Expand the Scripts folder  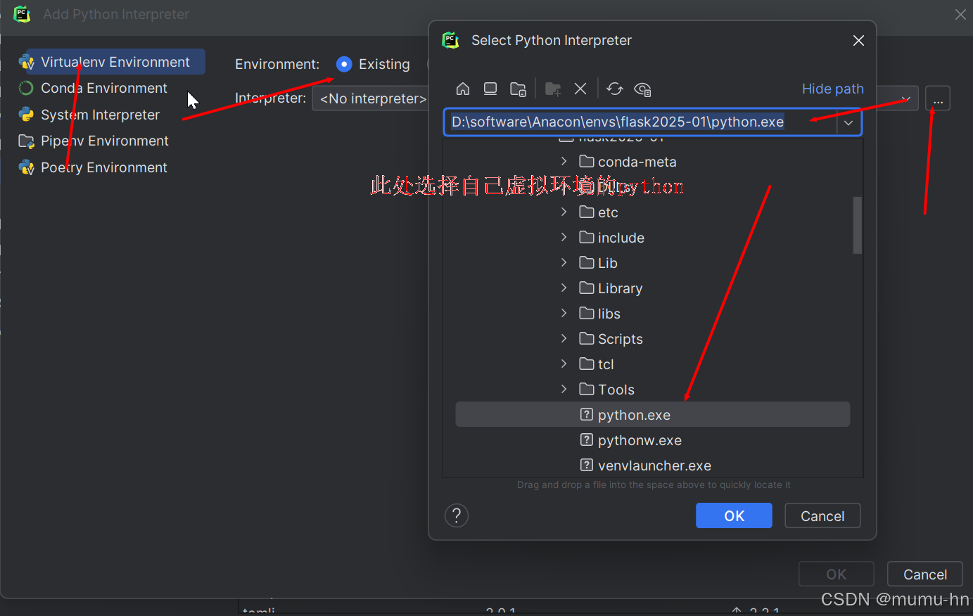[564, 338]
